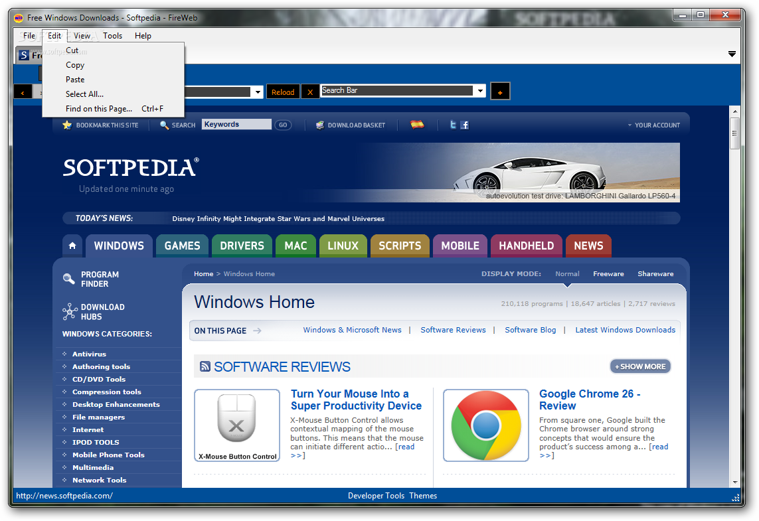Select Shareware display mode
The width and height of the screenshot is (759, 521).
[655, 274]
